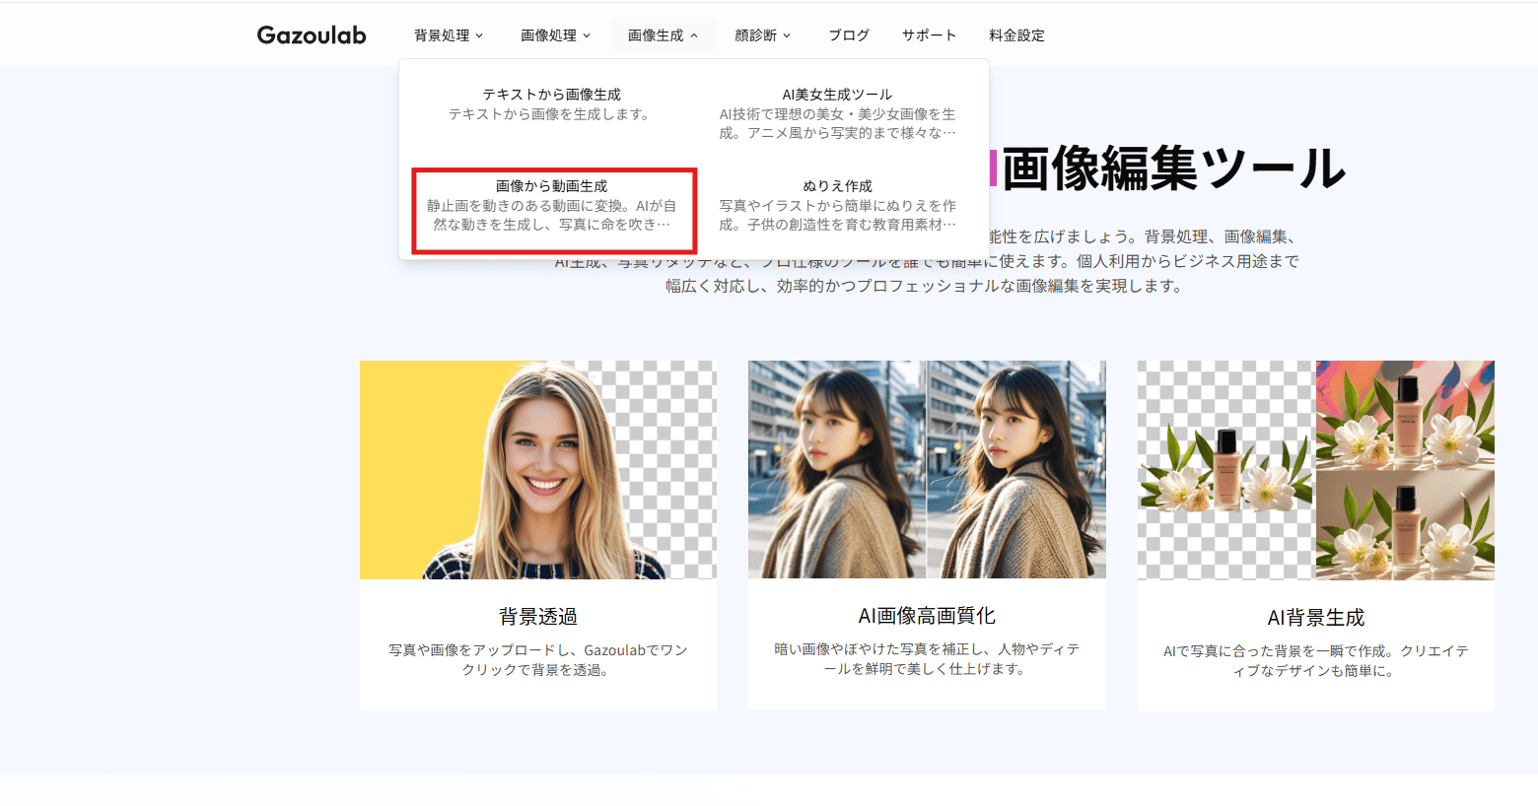The image size is (1538, 806).
Task: Click the 背景透過 card description text
Action: pos(537,658)
